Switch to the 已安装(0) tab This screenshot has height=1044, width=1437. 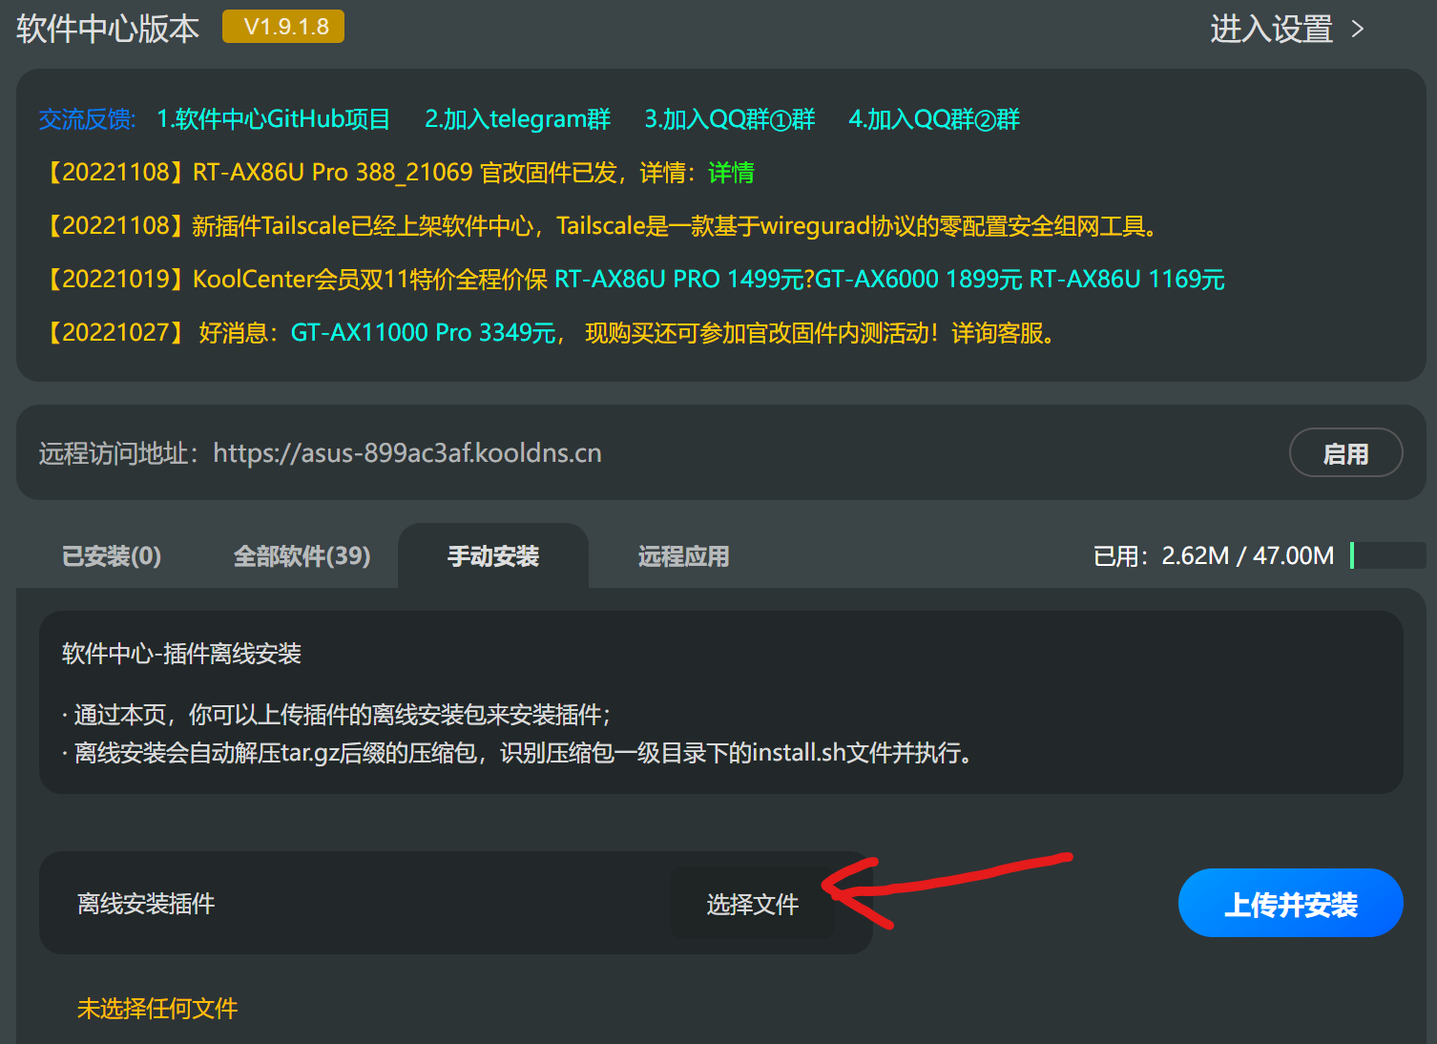tap(112, 556)
